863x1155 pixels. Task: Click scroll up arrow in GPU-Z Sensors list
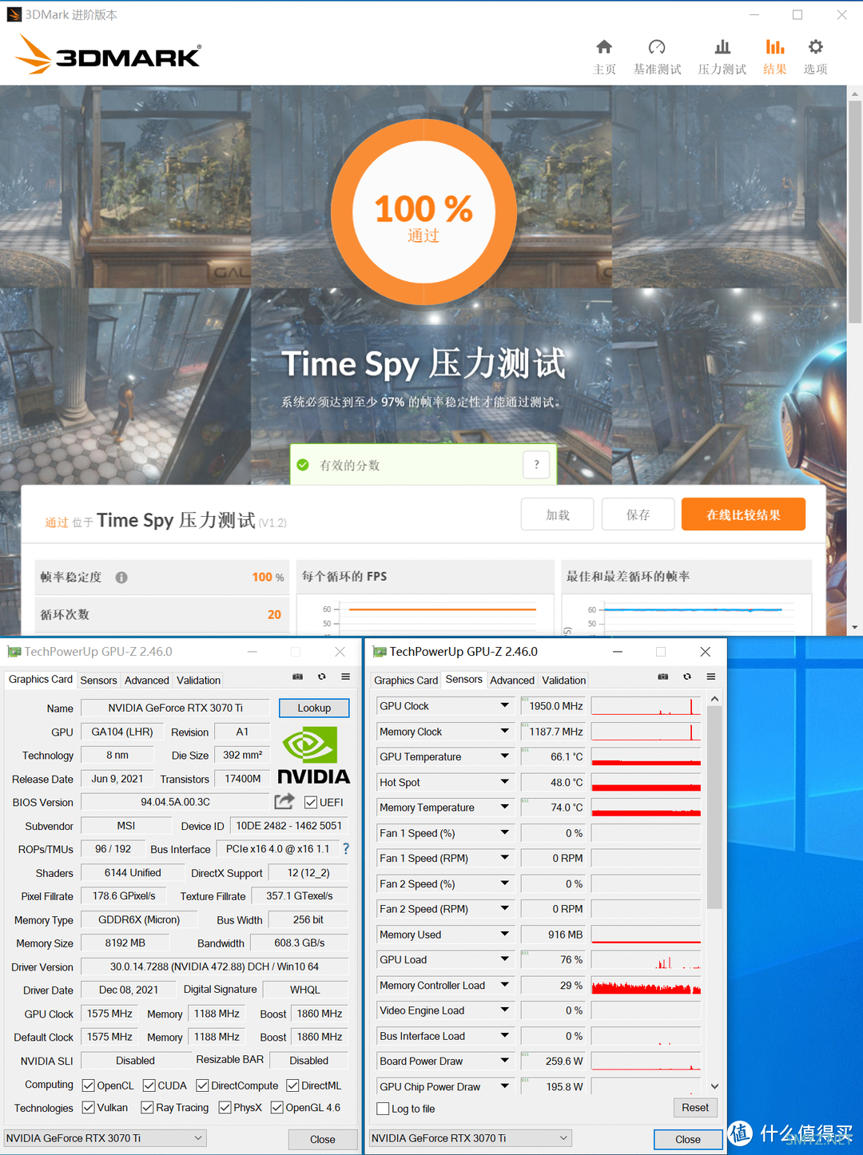pos(714,699)
